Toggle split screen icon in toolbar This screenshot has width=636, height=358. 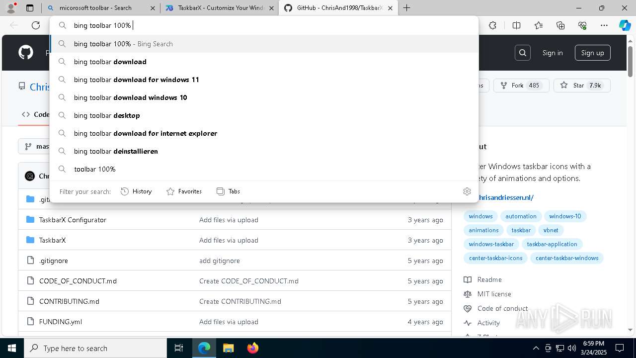click(x=516, y=25)
